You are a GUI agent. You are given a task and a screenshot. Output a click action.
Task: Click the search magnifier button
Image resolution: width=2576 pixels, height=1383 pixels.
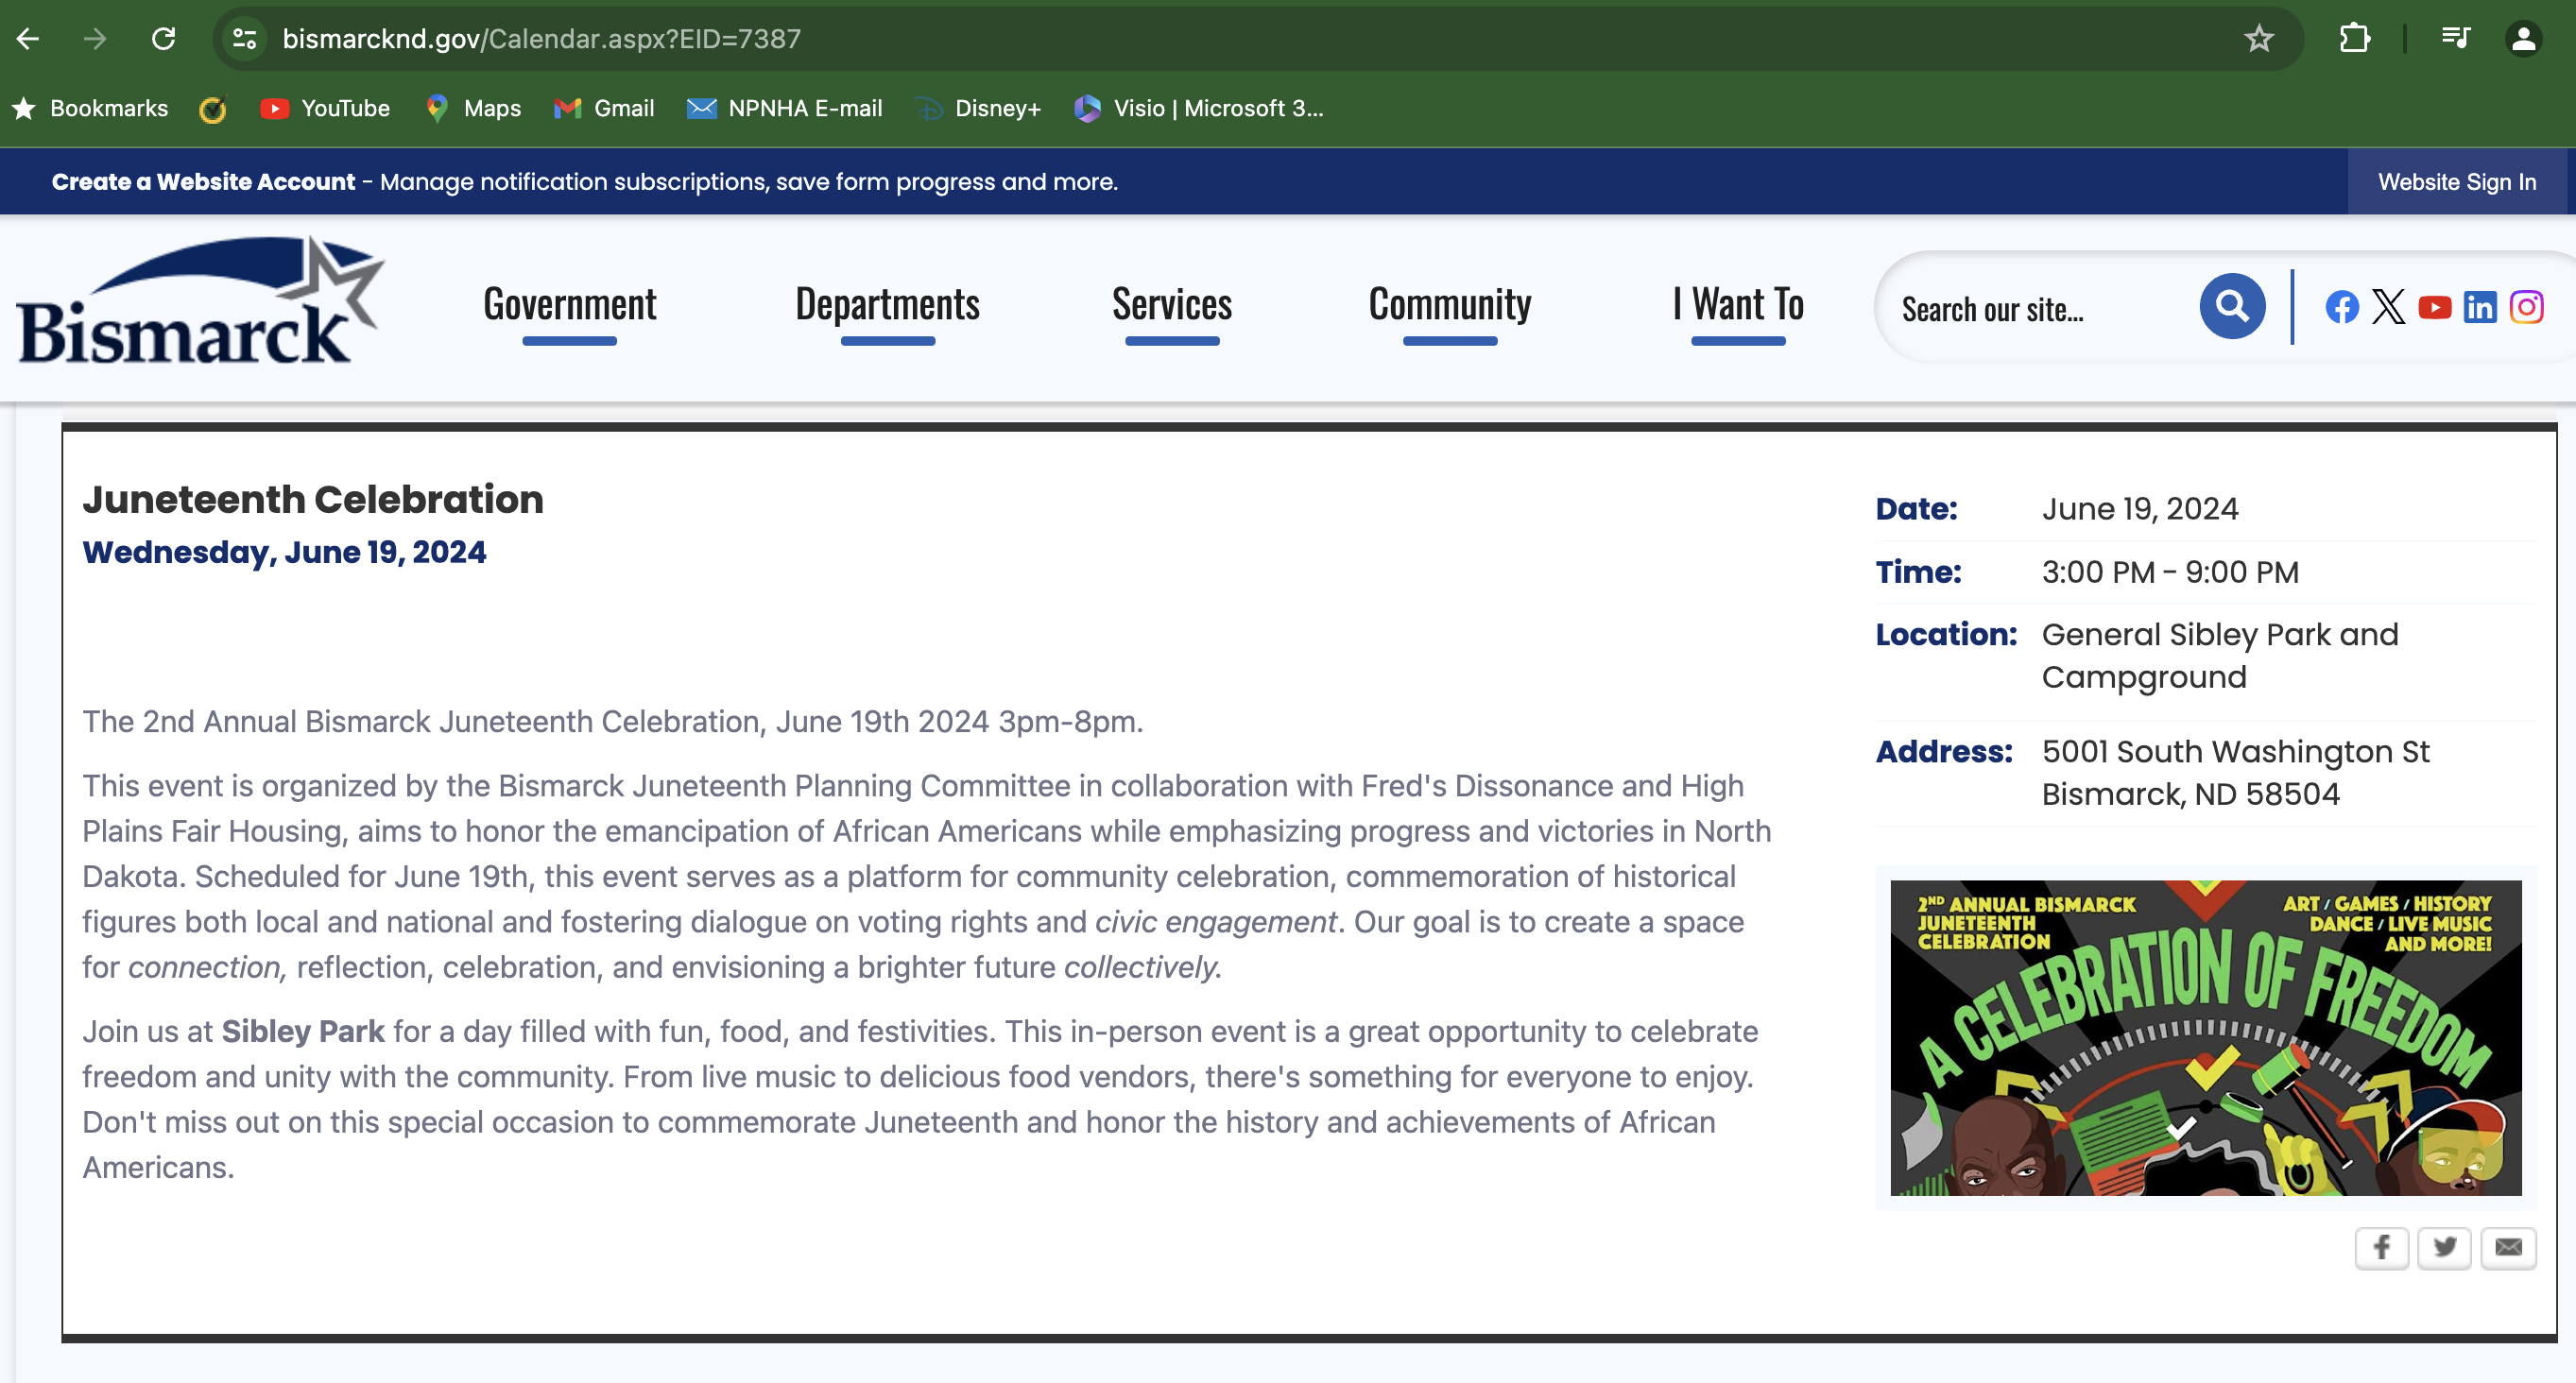[2231, 306]
